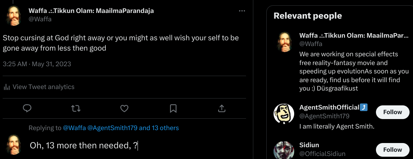Open the three-dot more options menu
Viewport: 413px width, 159px height.
(x=242, y=11)
